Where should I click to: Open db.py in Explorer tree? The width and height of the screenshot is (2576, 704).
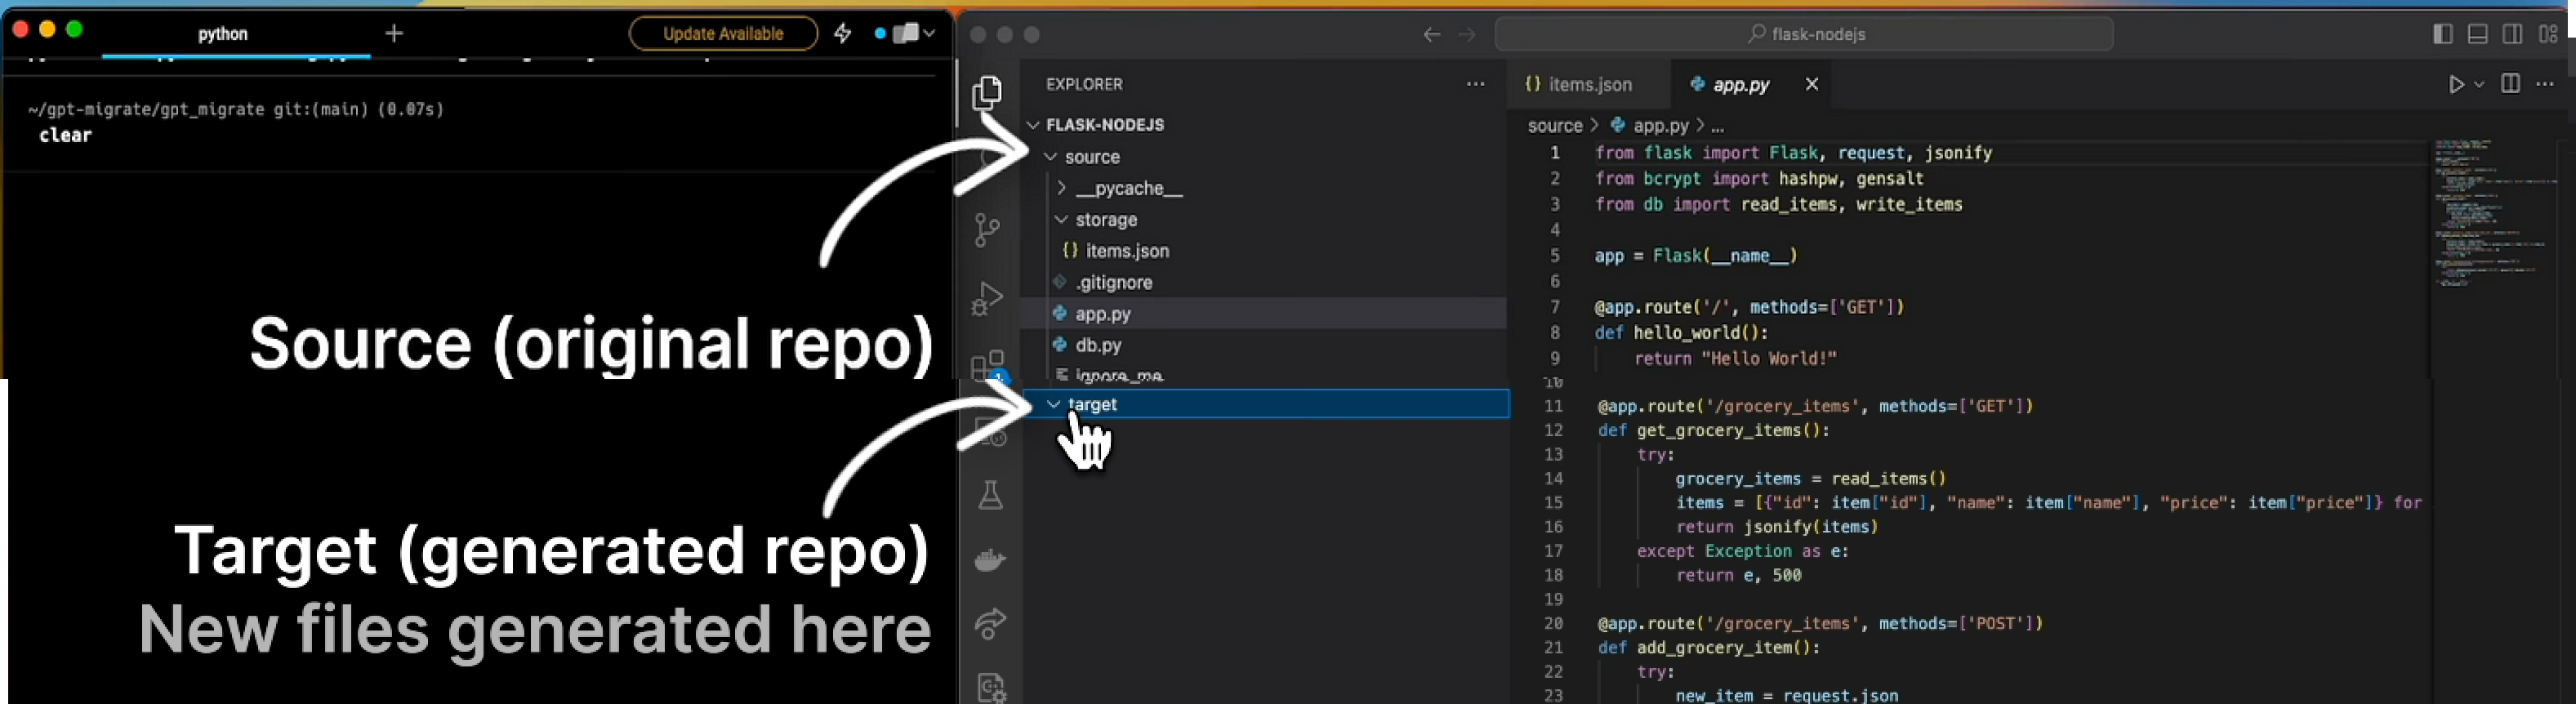coord(1097,345)
